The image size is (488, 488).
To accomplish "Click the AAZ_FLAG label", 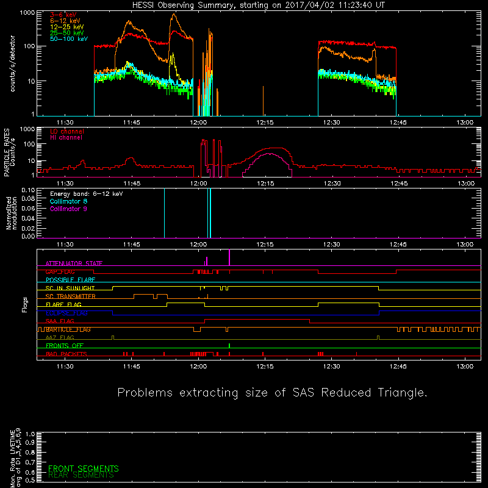I will (x=60, y=337).
